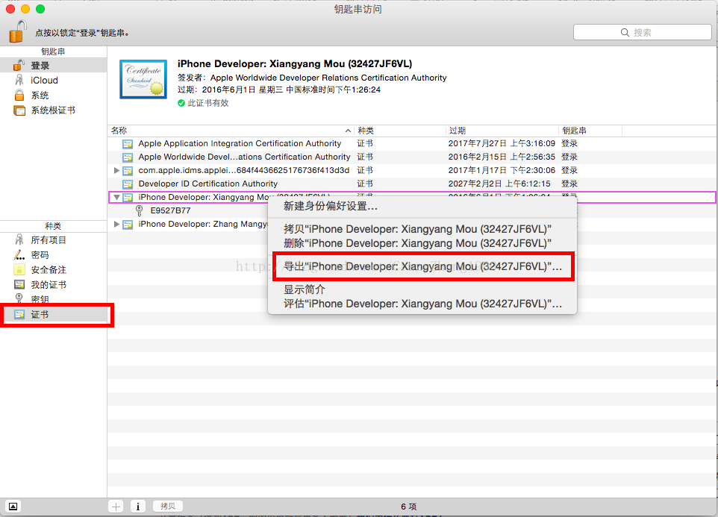Click certificate icon of com.apple.idms row
Image resolution: width=718 pixels, height=517 pixels.
point(128,171)
